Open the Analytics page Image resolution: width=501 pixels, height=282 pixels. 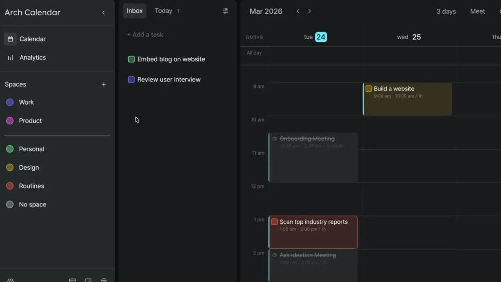pos(32,58)
